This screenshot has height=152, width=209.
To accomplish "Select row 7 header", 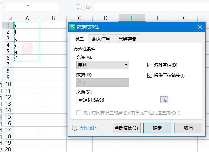I will 8,64.
